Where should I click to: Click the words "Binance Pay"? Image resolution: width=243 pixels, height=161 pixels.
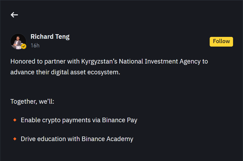coord(120,120)
